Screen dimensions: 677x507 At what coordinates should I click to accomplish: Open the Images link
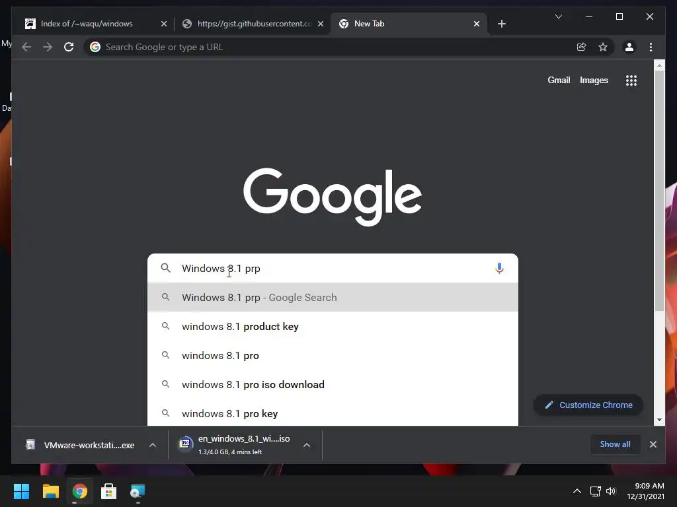click(594, 80)
